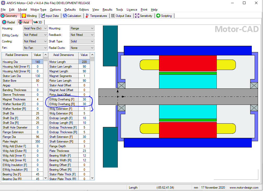Click the Axial sub-tab icon
This screenshot has height=192, width=263.
20,22
